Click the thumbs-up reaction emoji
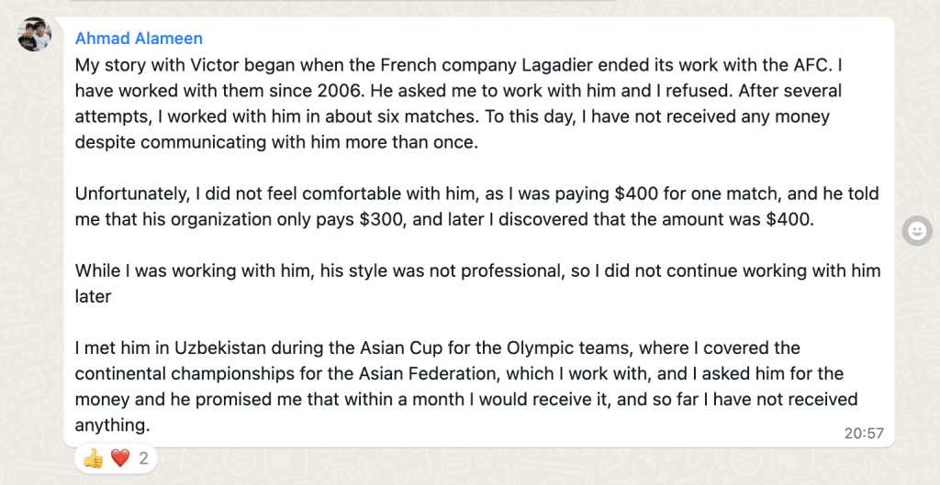The image size is (940, 485). tap(93, 457)
